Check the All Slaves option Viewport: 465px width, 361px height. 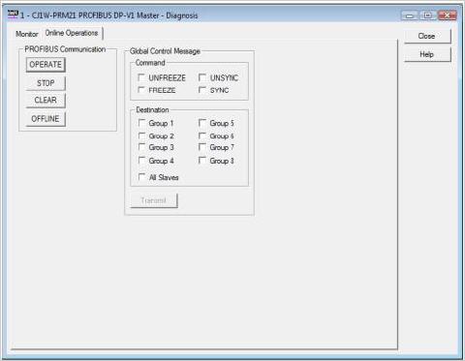tap(141, 177)
